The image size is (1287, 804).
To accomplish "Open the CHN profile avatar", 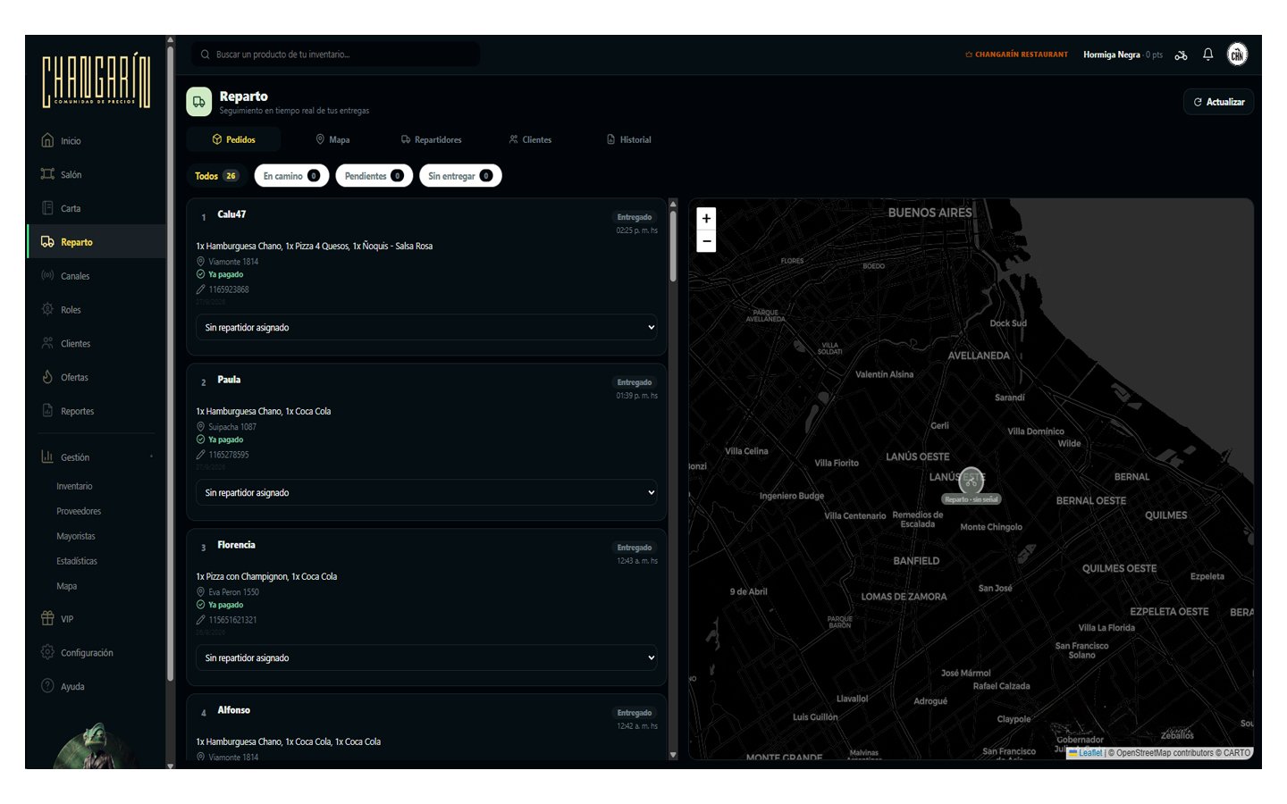I will pyautogui.click(x=1237, y=54).
